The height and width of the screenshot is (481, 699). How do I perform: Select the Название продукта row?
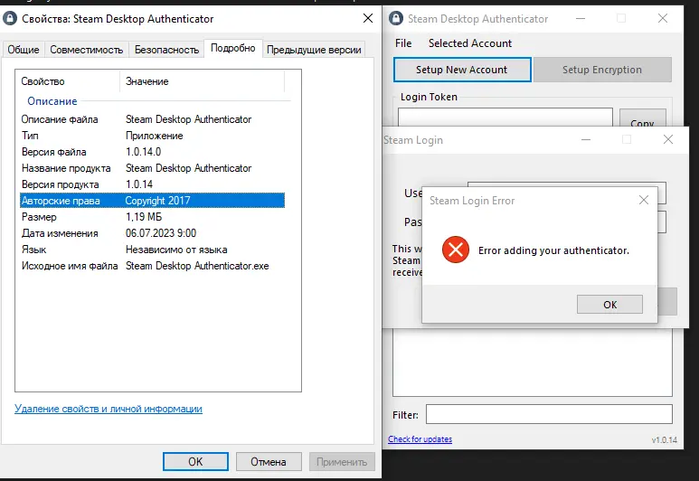pyautogui.click(x=153, y=168)
